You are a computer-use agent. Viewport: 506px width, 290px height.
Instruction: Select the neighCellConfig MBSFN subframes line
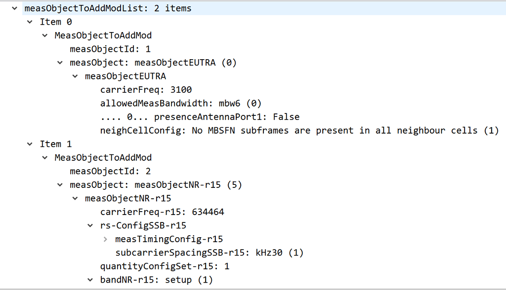[299, 131]
